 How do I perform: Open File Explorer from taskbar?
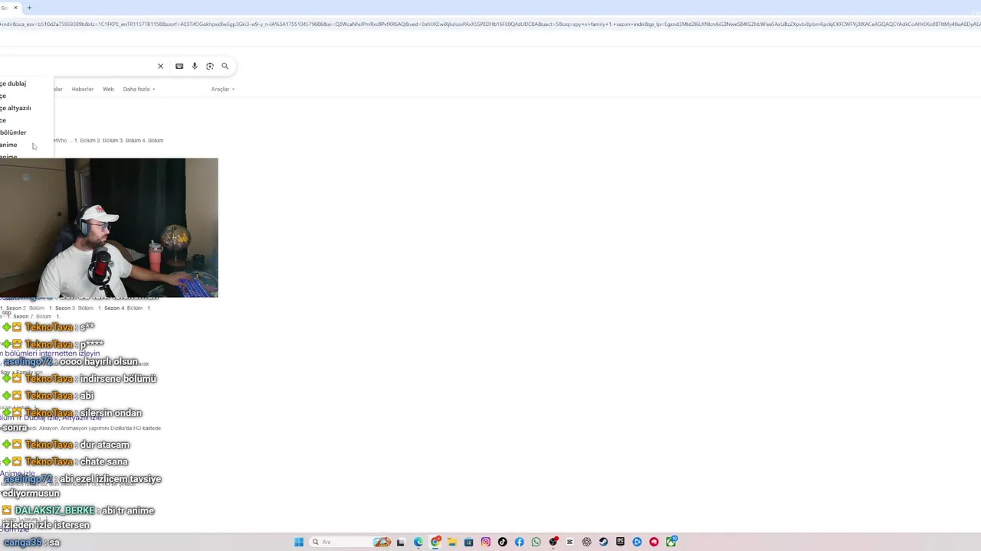click(451, 542)
